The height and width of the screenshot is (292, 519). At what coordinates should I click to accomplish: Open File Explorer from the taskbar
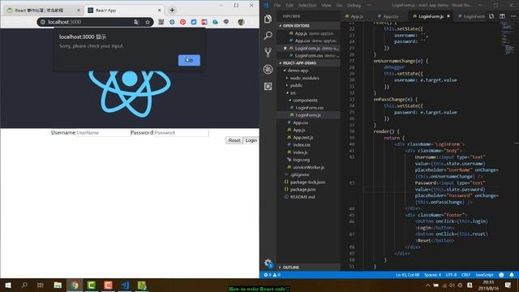click(58, 285)
